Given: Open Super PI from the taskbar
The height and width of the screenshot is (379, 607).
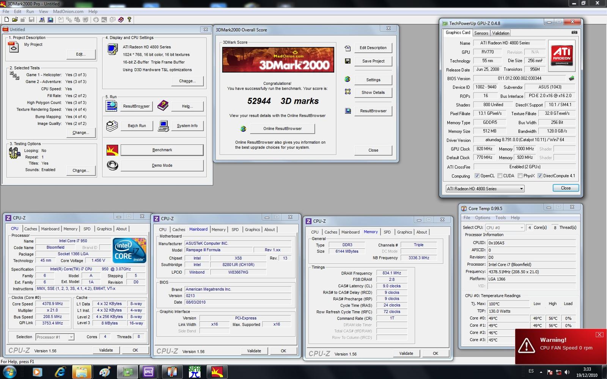Looking at the screenshot, I should 195,372.
